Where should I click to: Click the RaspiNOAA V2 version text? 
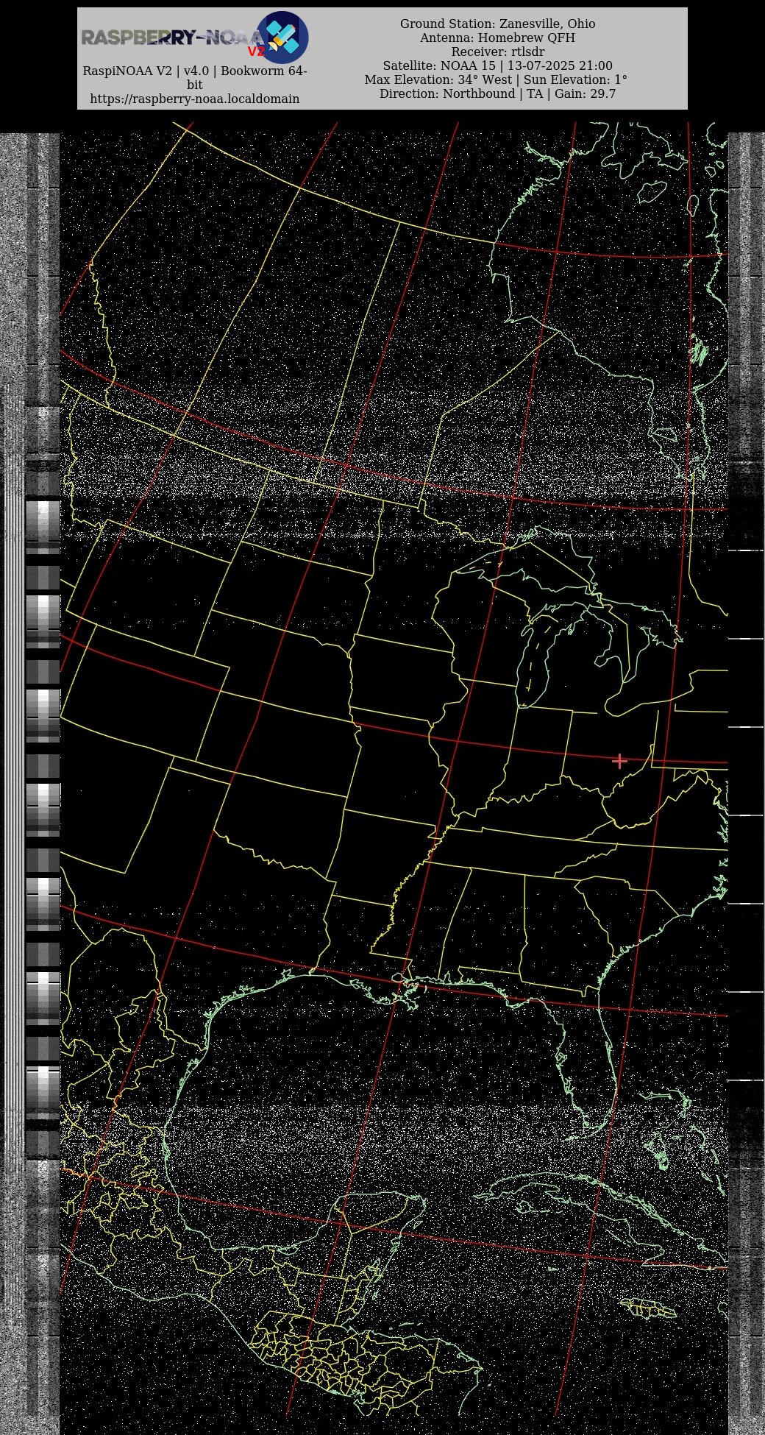point(195,71)
